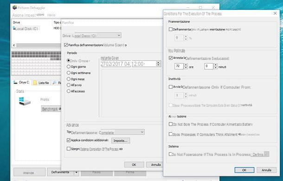Image resolution: width=283 pixels, height=181 pixels.
Task: Open the defragmentation type Complete dropdown
Action: point(122,132)
